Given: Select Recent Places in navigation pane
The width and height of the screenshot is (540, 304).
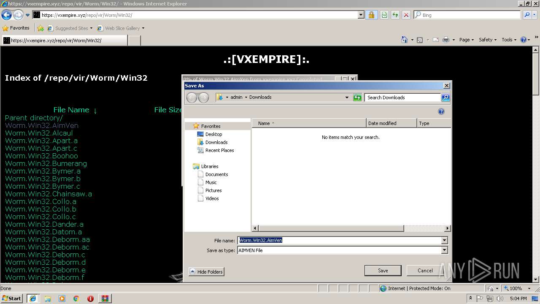Looking at the screenshot, I should click(219, 150).
